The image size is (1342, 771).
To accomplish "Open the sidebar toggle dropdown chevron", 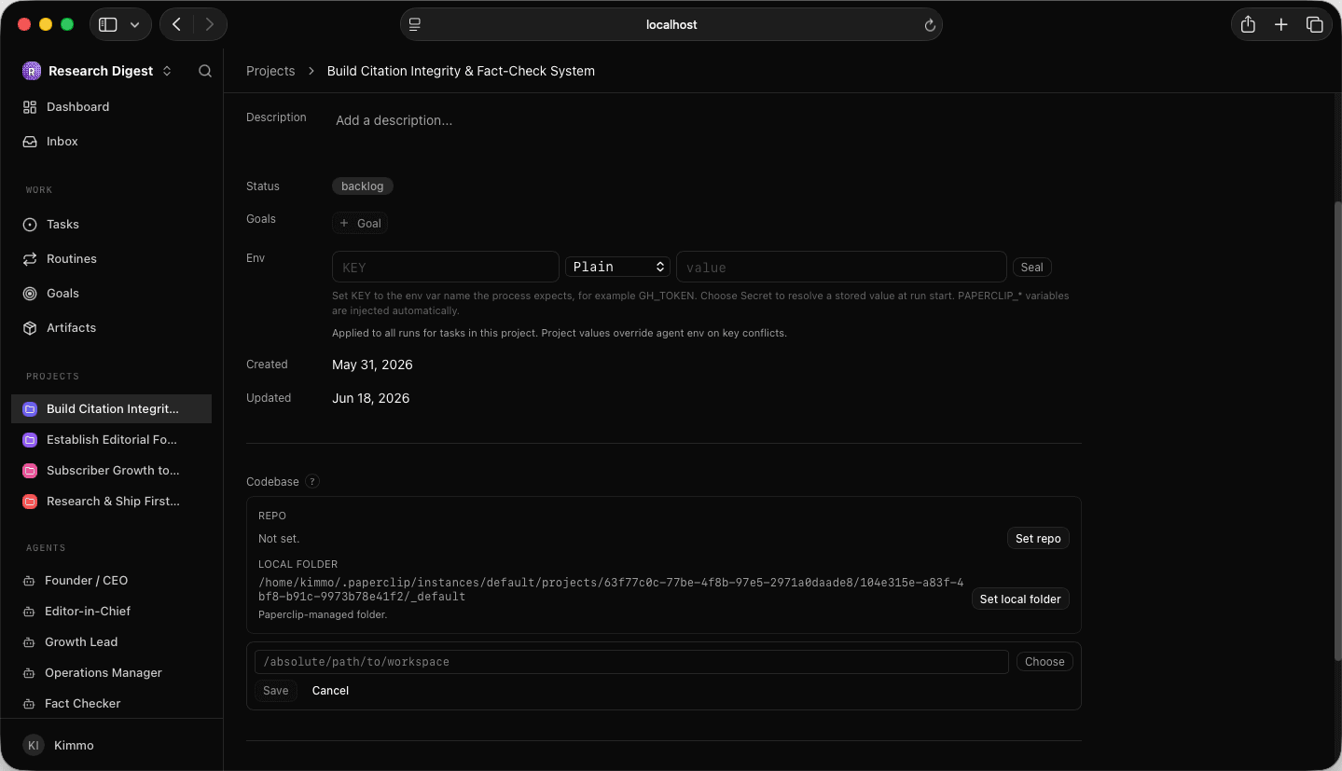I will (x=134, y=25).
